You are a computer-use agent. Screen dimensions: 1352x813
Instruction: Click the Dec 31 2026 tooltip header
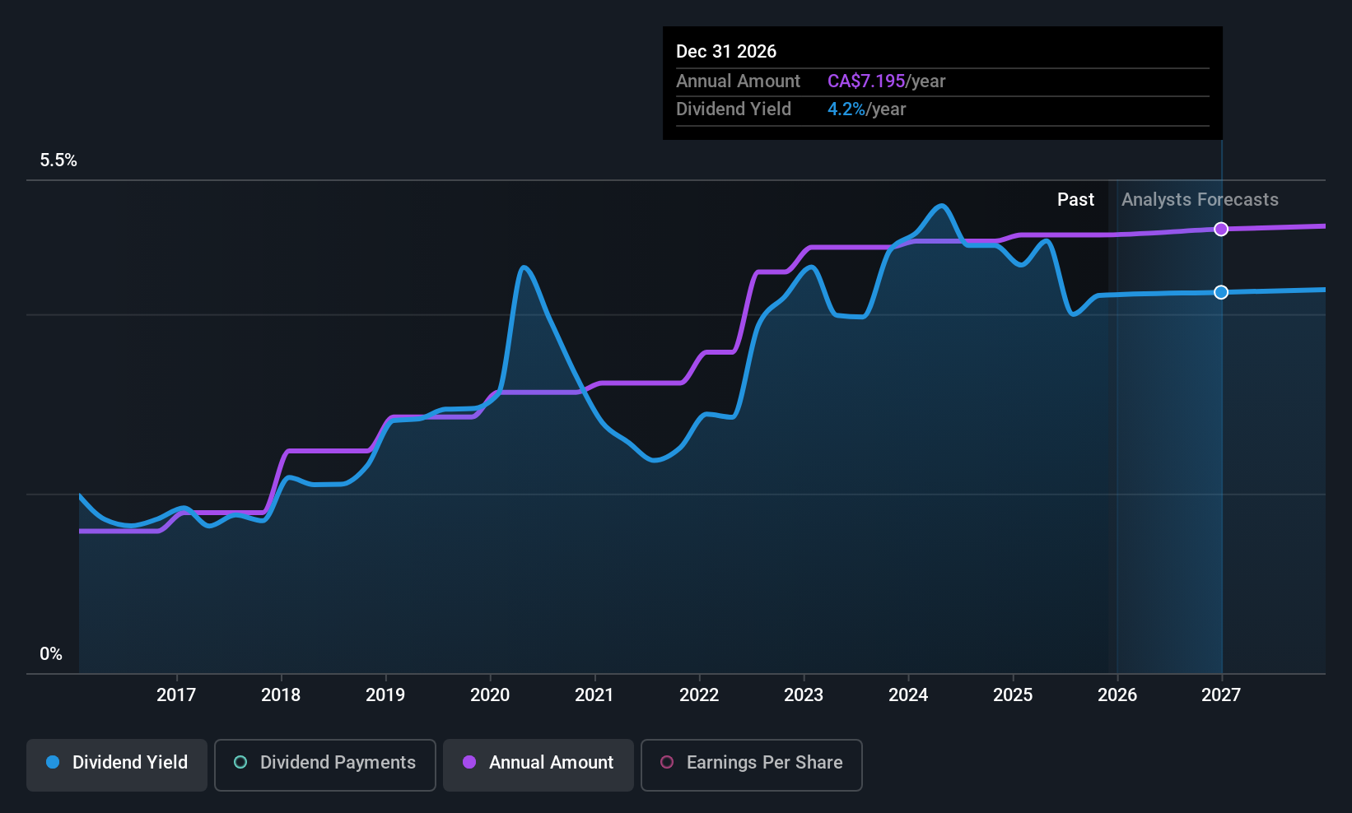click(726, 52)
